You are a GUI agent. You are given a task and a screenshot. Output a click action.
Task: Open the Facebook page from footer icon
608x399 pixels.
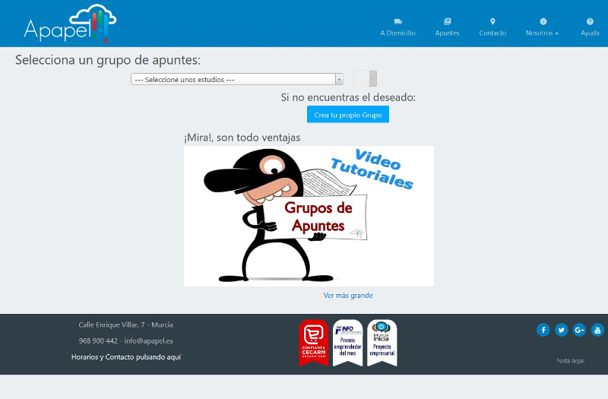tap(543, 329)
